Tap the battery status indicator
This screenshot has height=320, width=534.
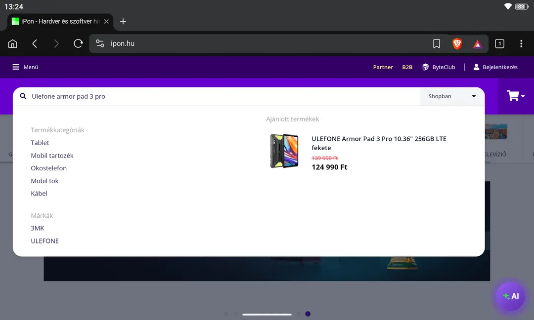[x=522, y=6]
